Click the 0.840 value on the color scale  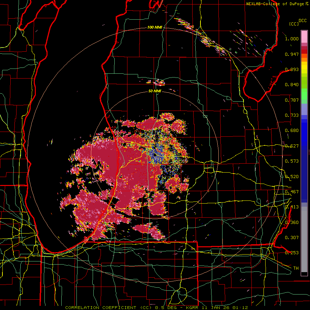292,85
